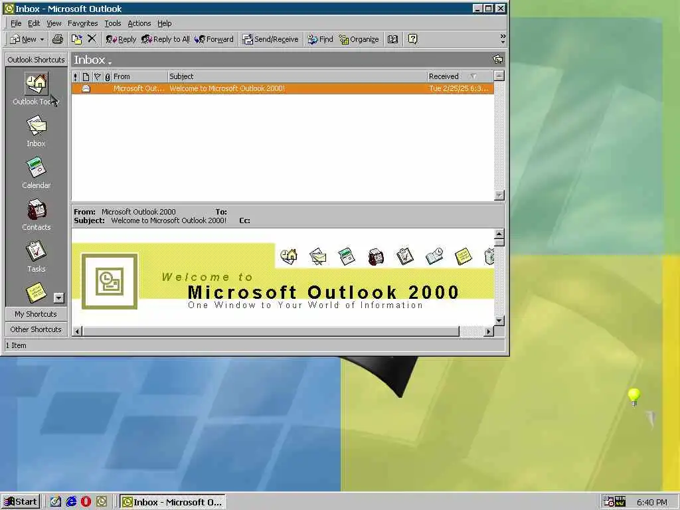Open the Actions menu
This screenshot has width=680, height=510.
(x=139, y=23)
